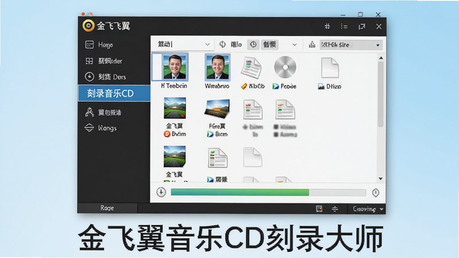Select the 'DHep' blank file icon

[x=330, y=68]
